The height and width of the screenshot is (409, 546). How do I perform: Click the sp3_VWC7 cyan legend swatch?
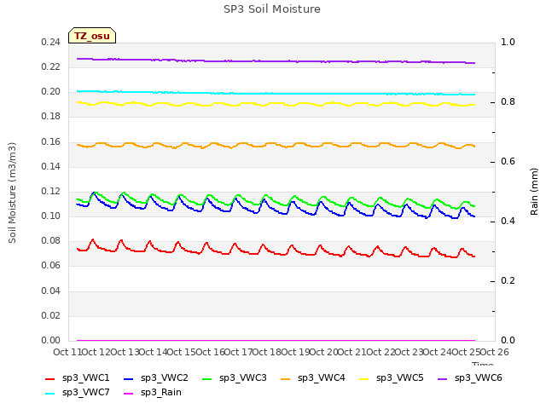[50, 394]
